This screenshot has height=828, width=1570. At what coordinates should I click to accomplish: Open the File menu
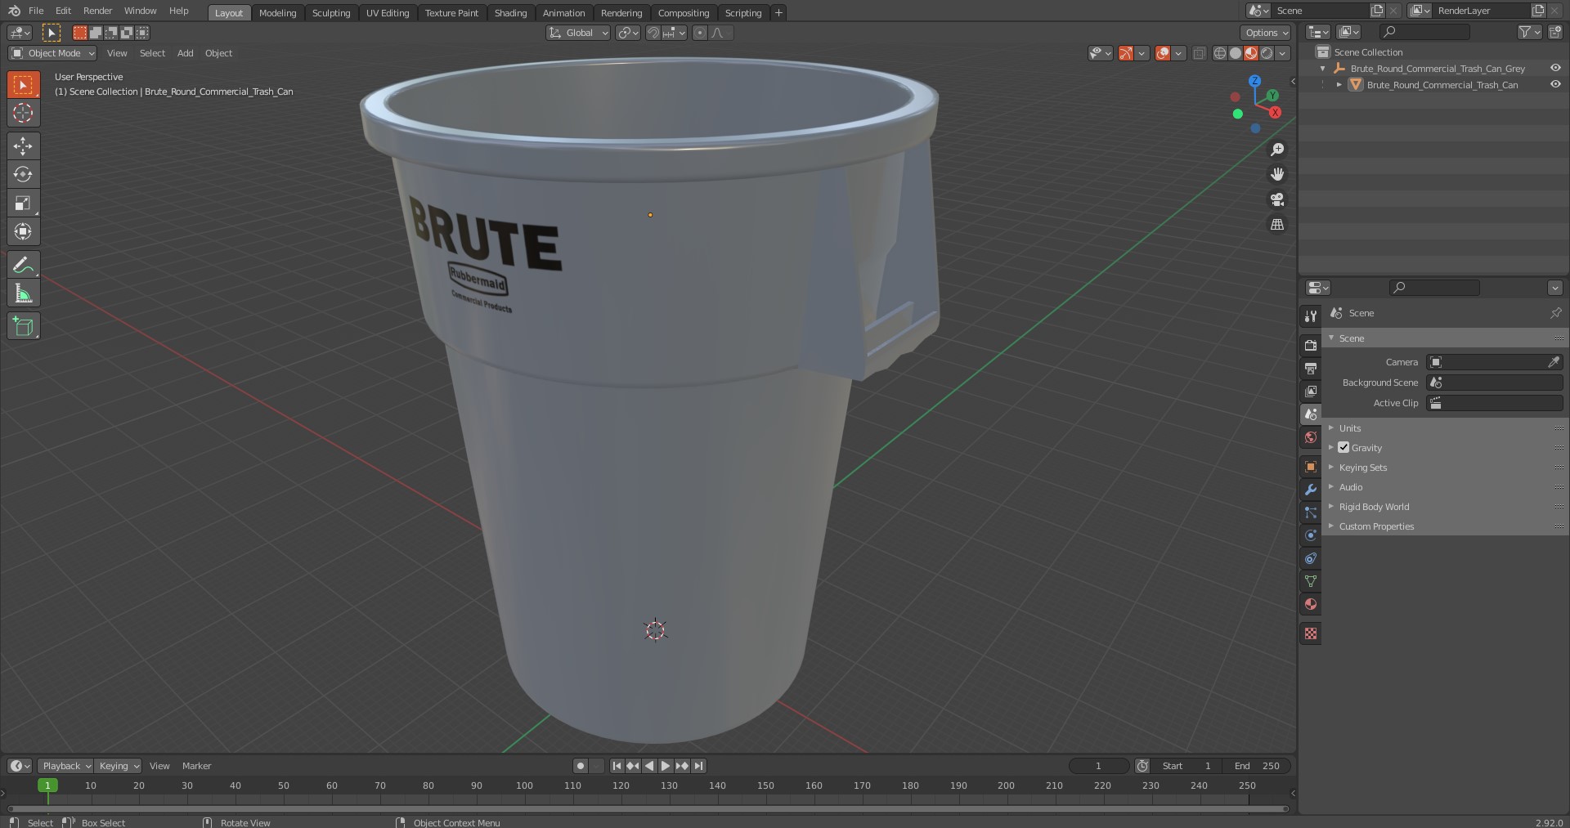click(x=36, y=11)
